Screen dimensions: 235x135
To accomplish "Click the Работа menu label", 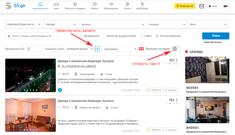I will [95, 8].
